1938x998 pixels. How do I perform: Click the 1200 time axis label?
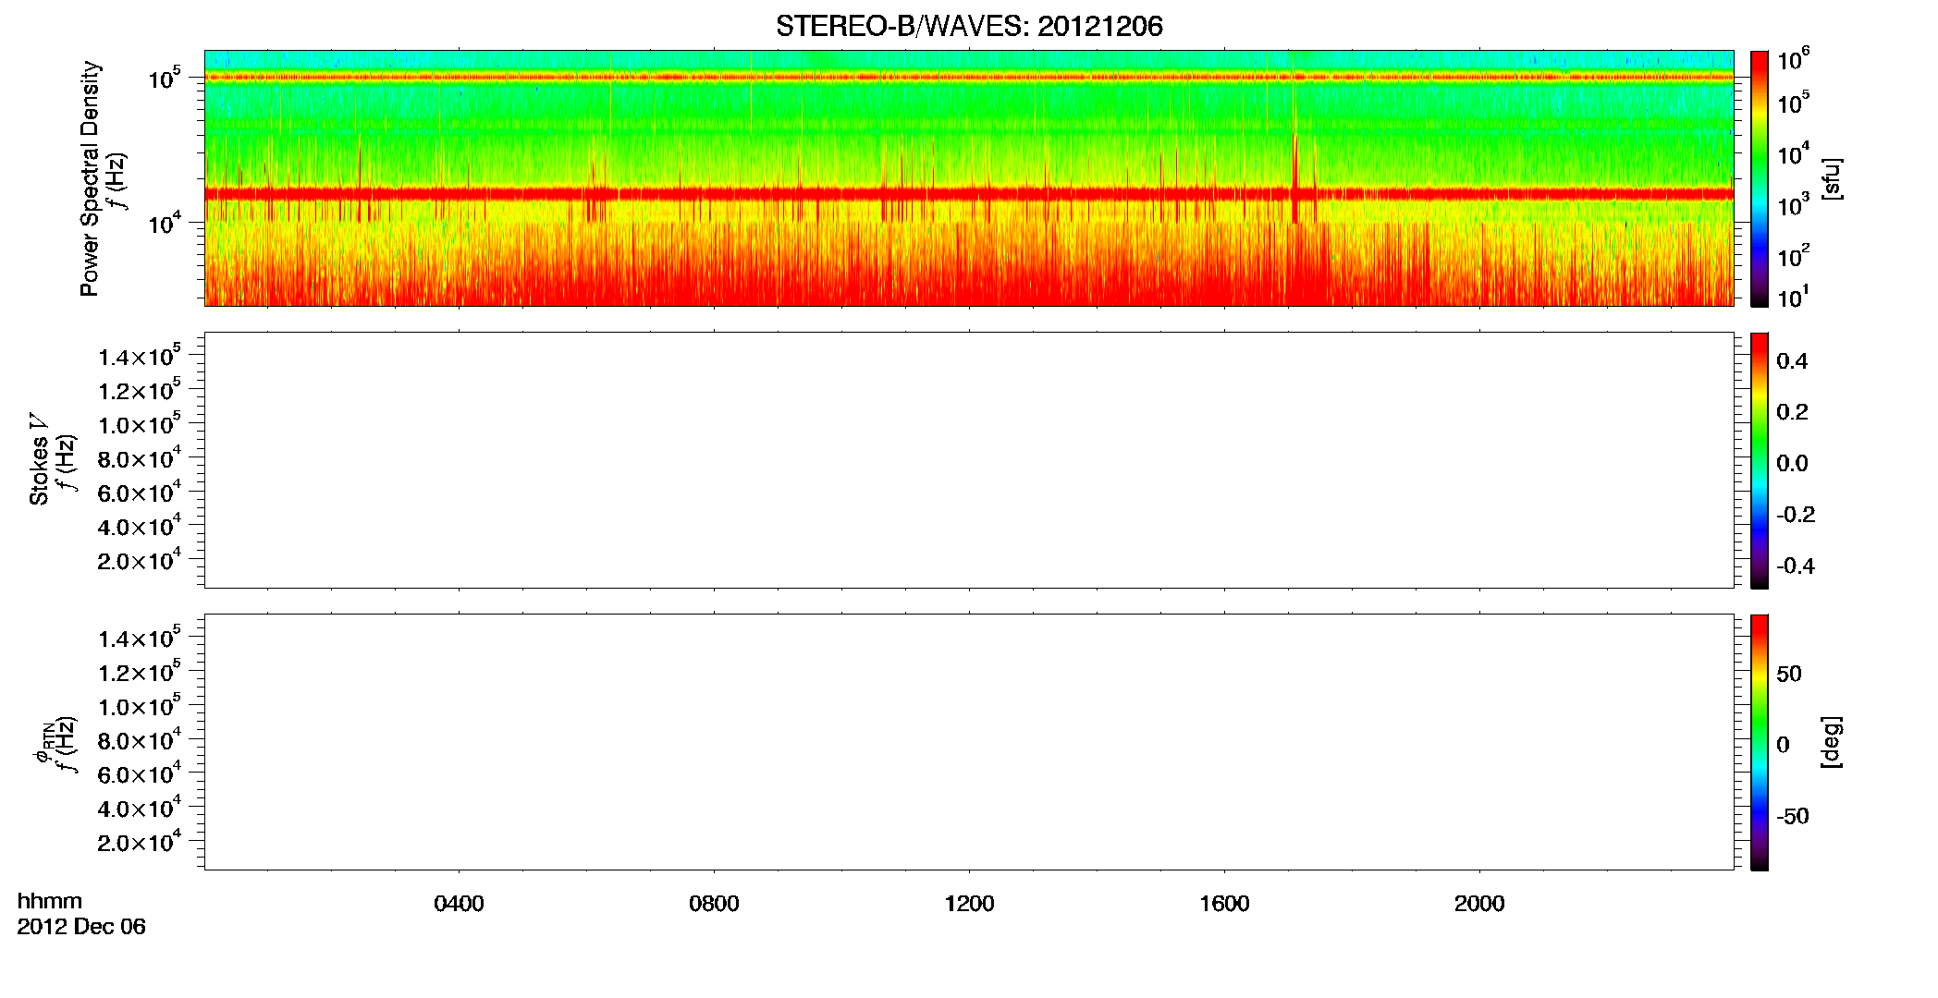pyautogui.click(x=969, y=904)
